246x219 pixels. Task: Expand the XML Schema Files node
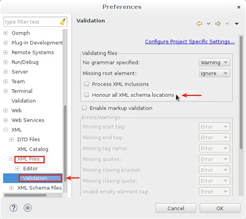(x=11, y=188)
